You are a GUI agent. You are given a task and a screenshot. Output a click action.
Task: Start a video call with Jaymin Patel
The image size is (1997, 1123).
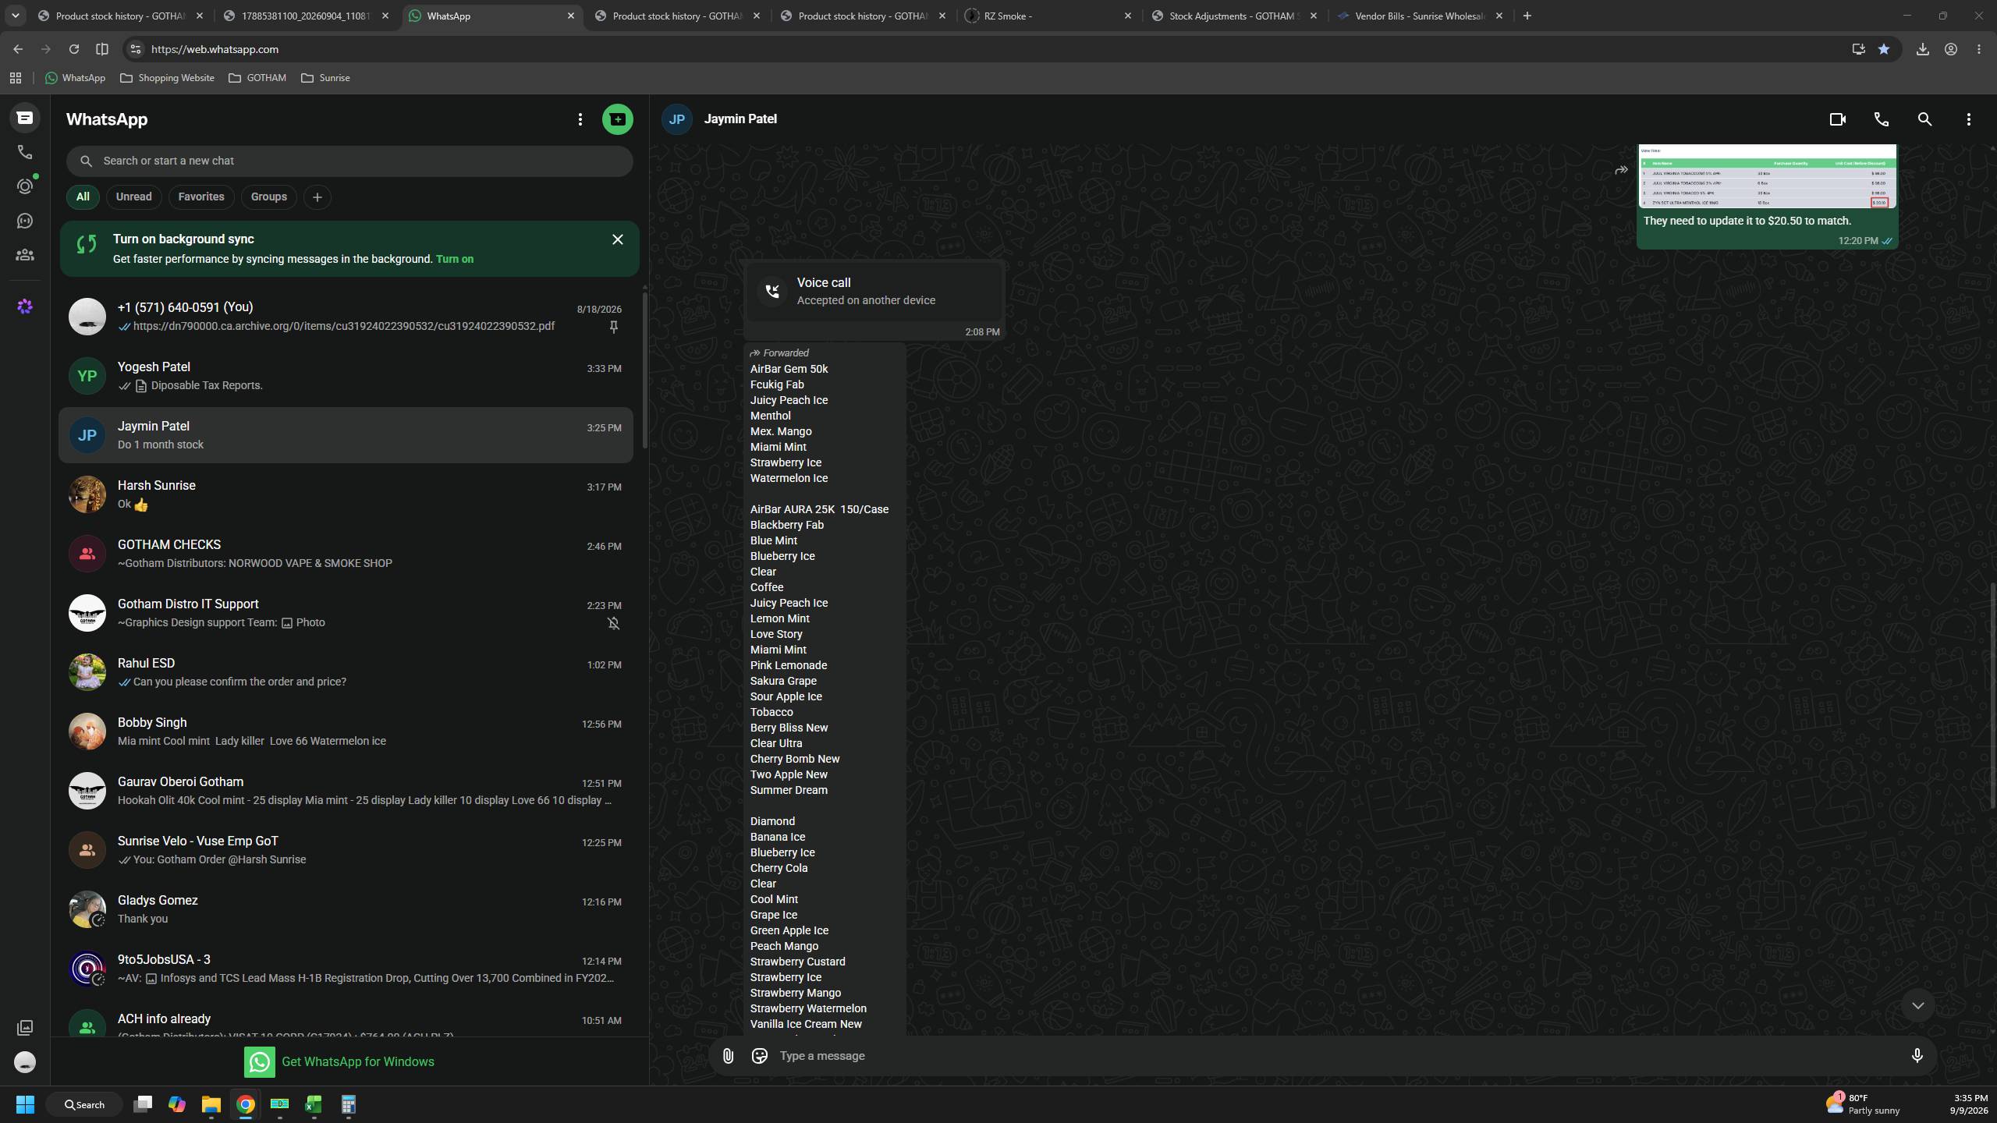coord(1837,119)
